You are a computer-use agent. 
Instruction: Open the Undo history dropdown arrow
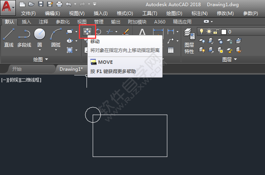click(75, 4)
